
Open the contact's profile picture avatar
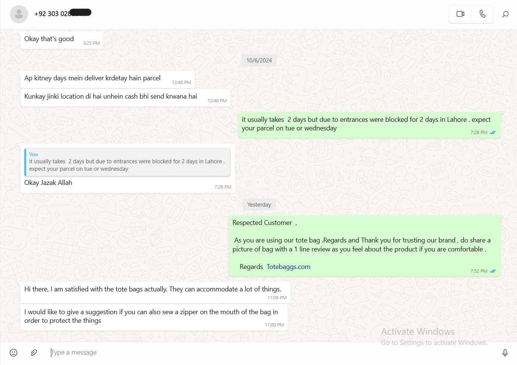point(19,14)
